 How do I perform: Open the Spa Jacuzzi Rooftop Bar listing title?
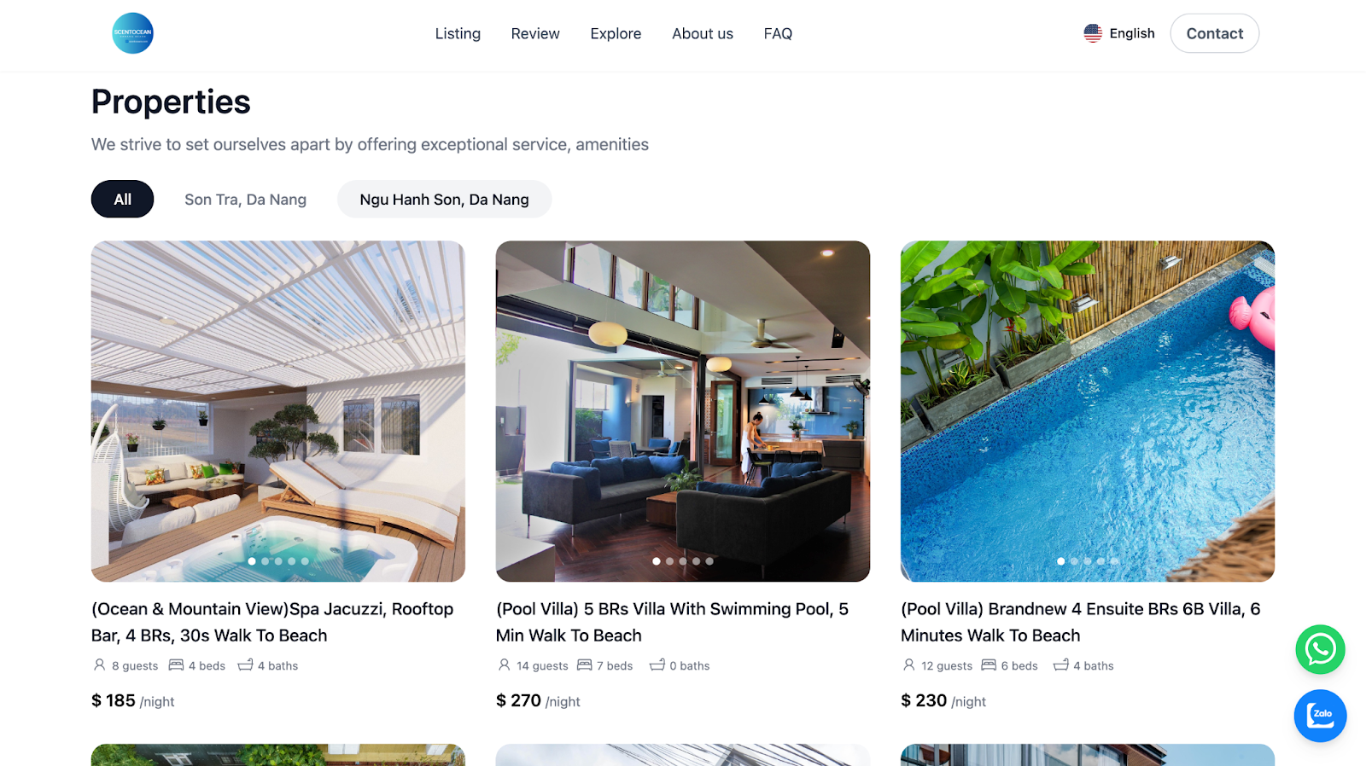click(x=272, y=622)
